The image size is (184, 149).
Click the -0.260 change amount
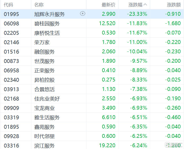click(173, 108)
